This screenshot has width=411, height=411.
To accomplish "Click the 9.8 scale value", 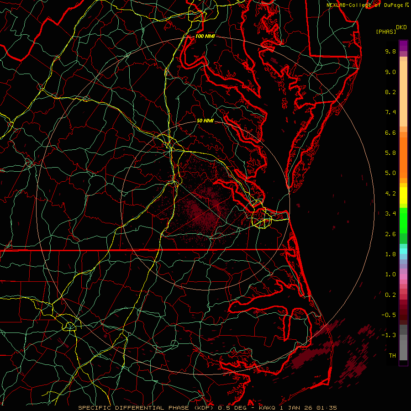I will [390, 51].
